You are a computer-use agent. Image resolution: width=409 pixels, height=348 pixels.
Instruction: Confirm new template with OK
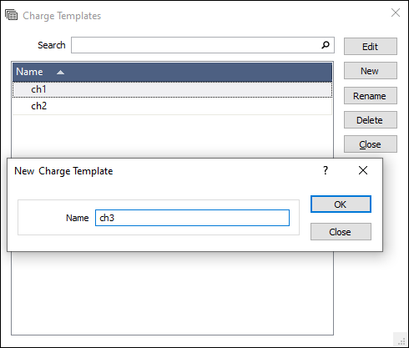[x=341, y=204]
